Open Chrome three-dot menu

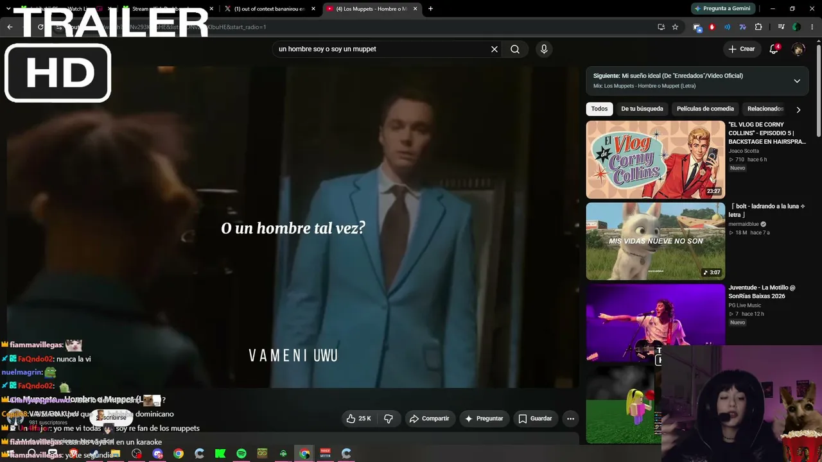point(812,27)
